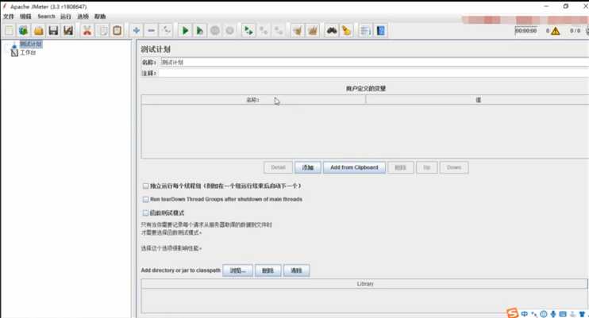Click 浏览... button for classpath
Viewport: 589px width, 318px height.
tap(237, 270)
